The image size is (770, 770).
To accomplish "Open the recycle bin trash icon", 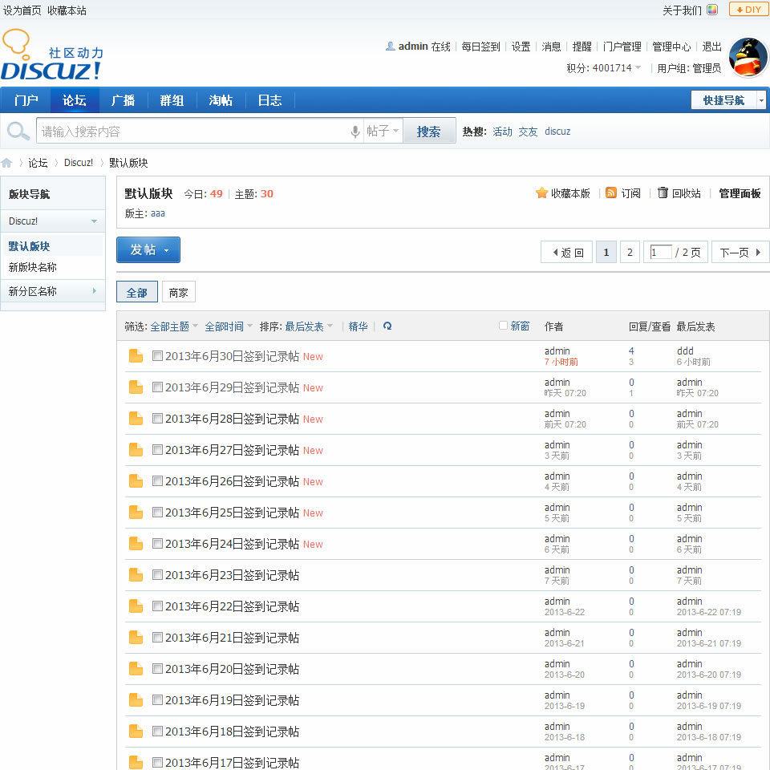I will click(663, 193).
